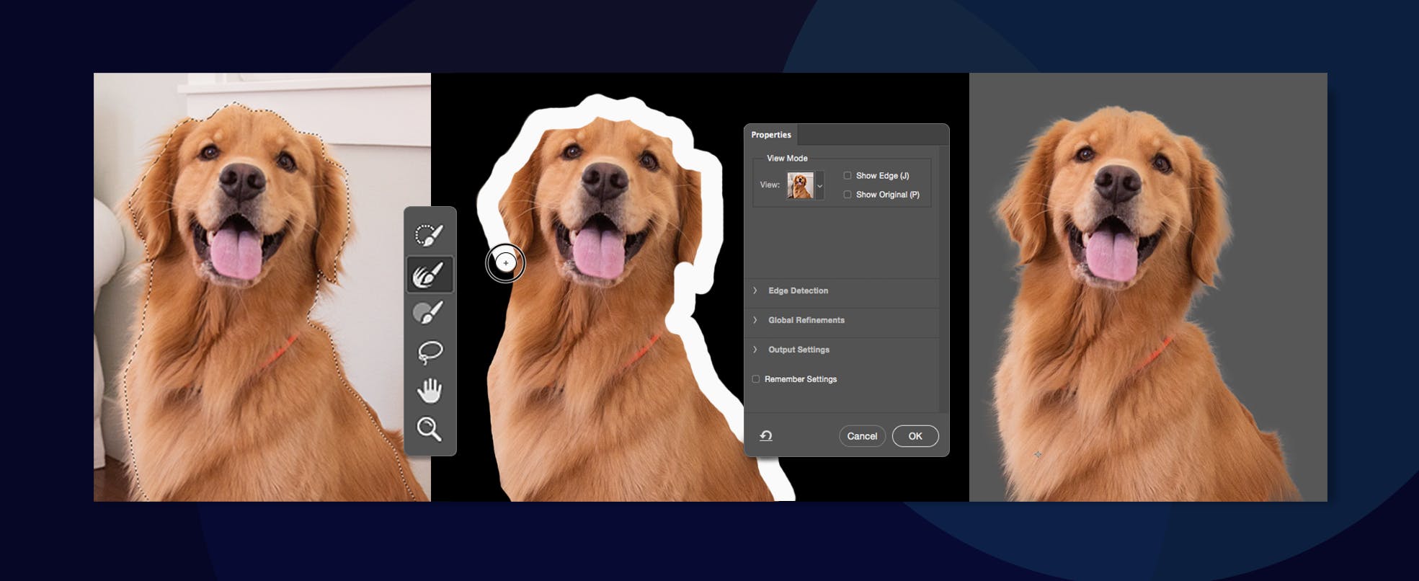This screenshot has width=1419, height=581.
Task: Enable the Show Original (P) checkbox
Action: pos(848,195)
